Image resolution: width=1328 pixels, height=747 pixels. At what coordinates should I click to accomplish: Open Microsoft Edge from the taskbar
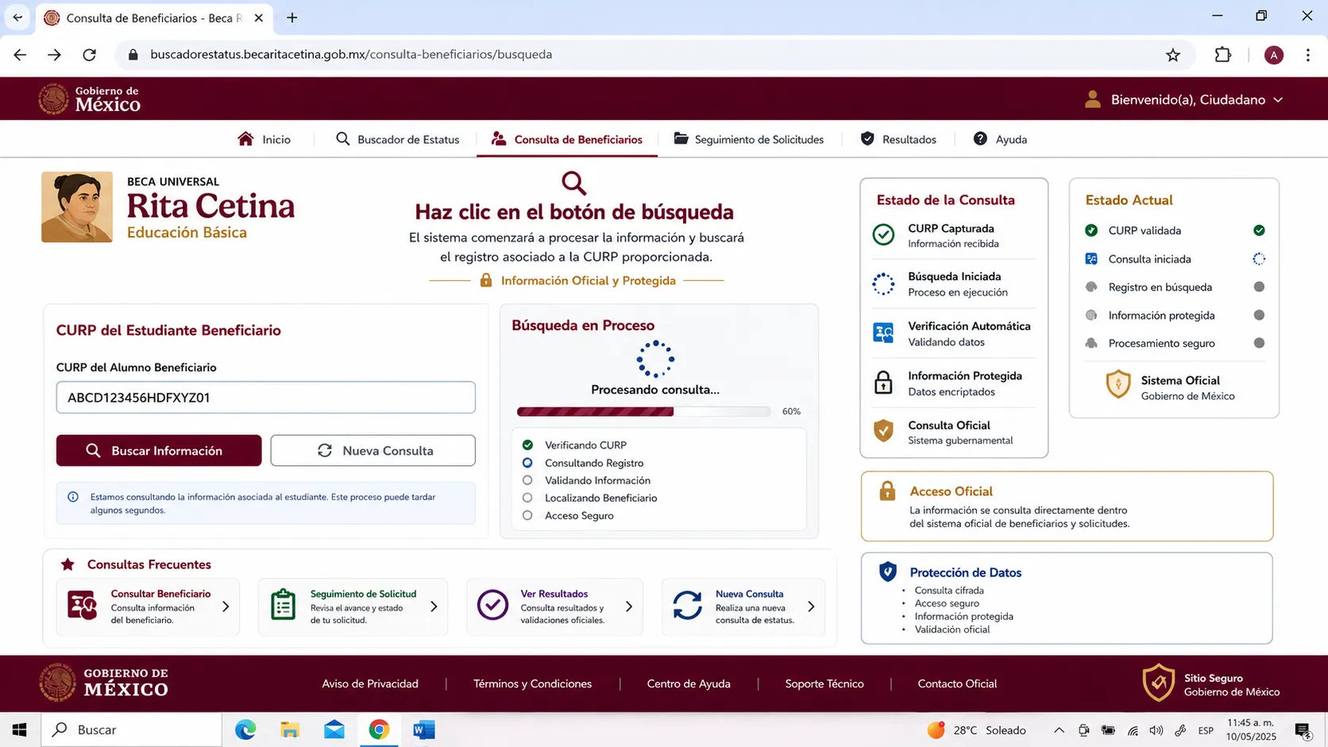click(245, 730)
